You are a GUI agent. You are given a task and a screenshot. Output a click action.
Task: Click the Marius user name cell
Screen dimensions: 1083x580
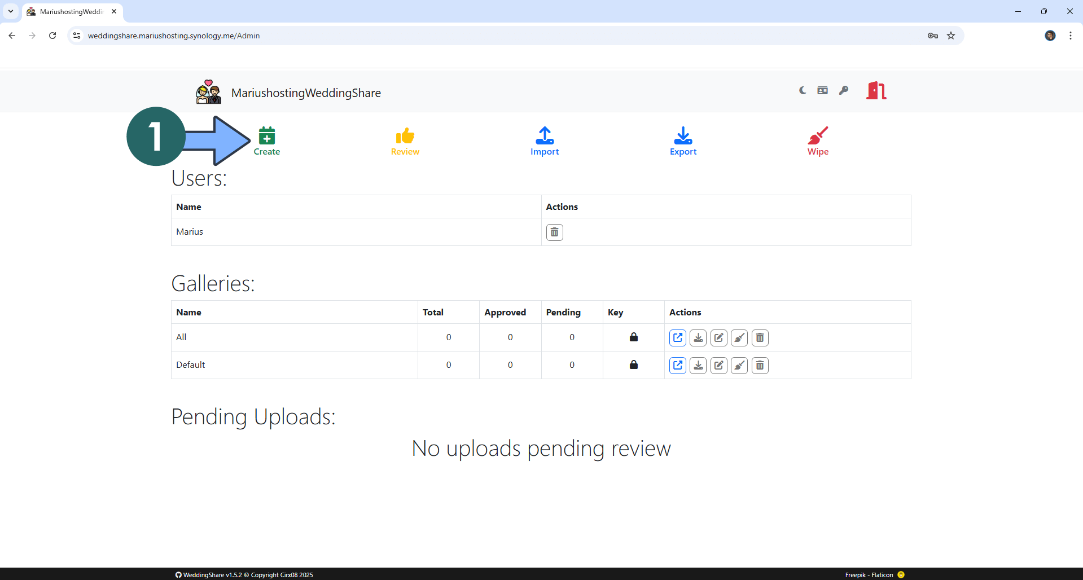(x=356, y=232)
